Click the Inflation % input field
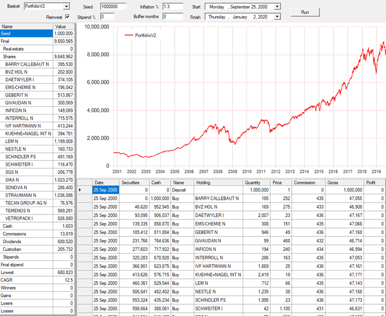The height and width of the screenshot is (316, 386). pyautogui.click(x=173, y=7)
